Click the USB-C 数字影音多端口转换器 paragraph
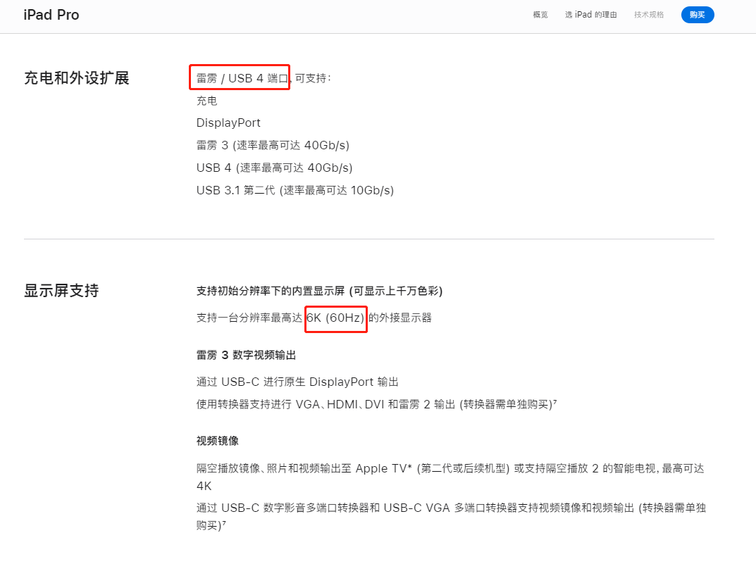 coord(451,516)
